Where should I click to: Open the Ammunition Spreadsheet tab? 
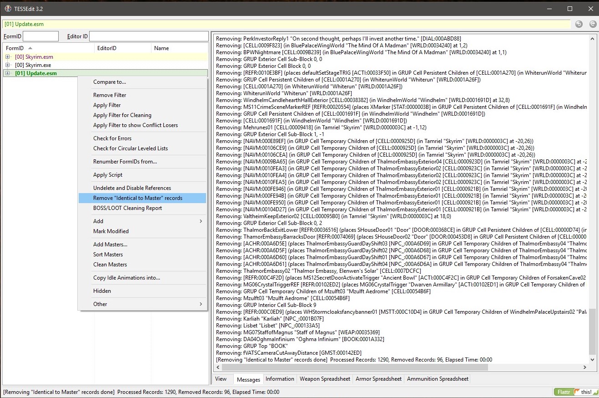tap(438, 379)
